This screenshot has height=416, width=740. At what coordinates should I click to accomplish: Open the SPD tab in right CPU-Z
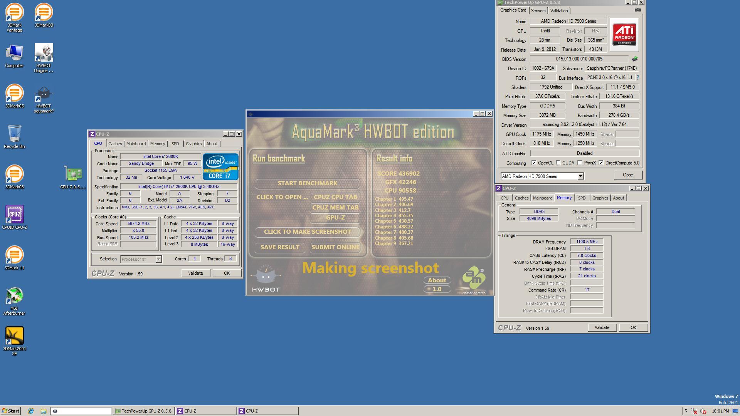582,198
